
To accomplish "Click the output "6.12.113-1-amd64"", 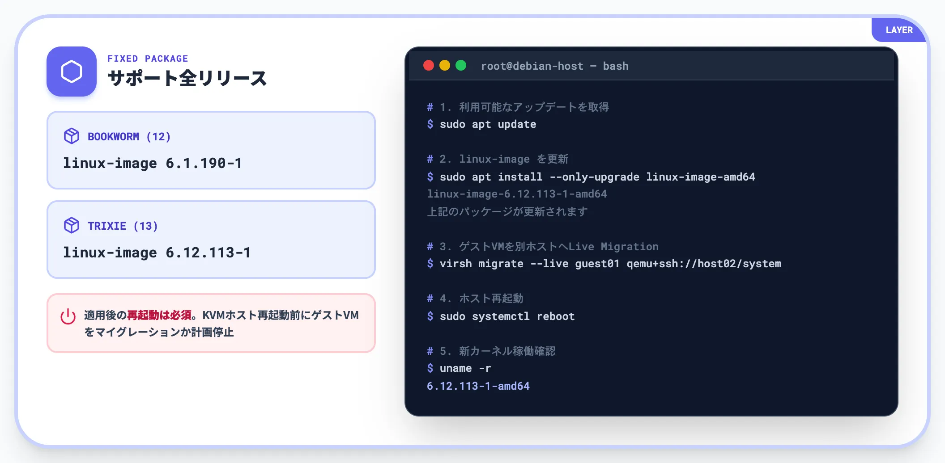I will point(478,386).
